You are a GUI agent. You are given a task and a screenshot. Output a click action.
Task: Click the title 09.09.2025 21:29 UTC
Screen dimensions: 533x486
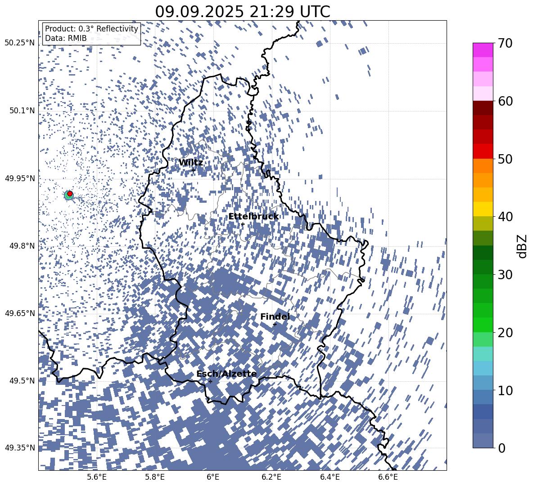click(x=243, y=12)
